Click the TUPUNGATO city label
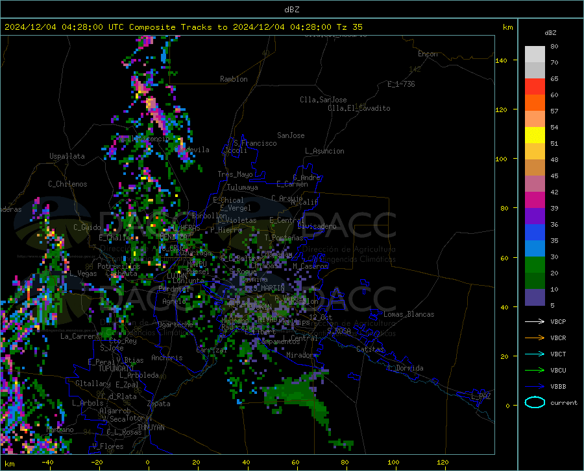This screenshot has height=471, width=584. pyautogui.click(x=116, y=369)
